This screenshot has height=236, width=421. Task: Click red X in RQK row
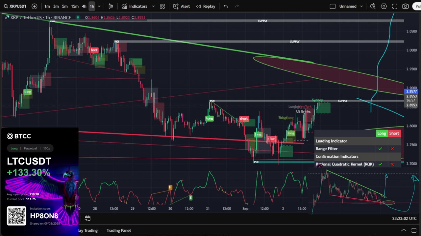[392, 164]
